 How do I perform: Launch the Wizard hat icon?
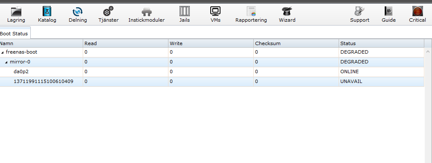coord(287,11)
